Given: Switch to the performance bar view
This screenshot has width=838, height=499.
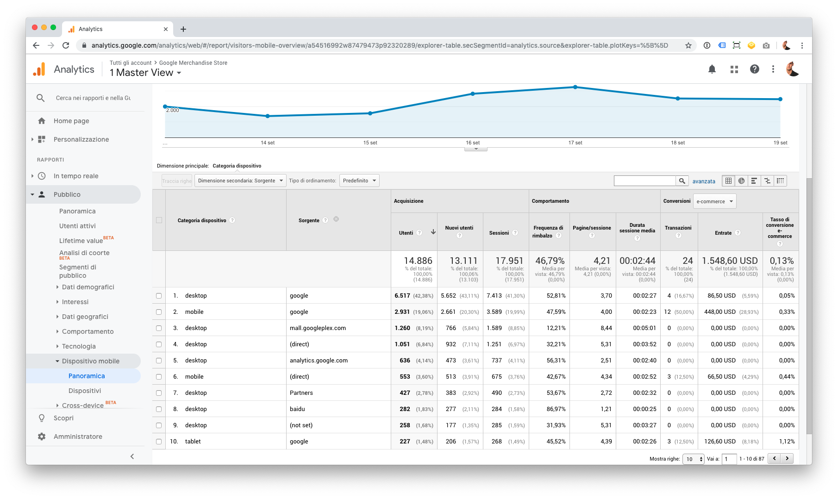Looking at the screenshot, I should coord(754,181).
